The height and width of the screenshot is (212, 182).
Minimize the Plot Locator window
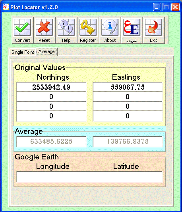pos(157,7)
